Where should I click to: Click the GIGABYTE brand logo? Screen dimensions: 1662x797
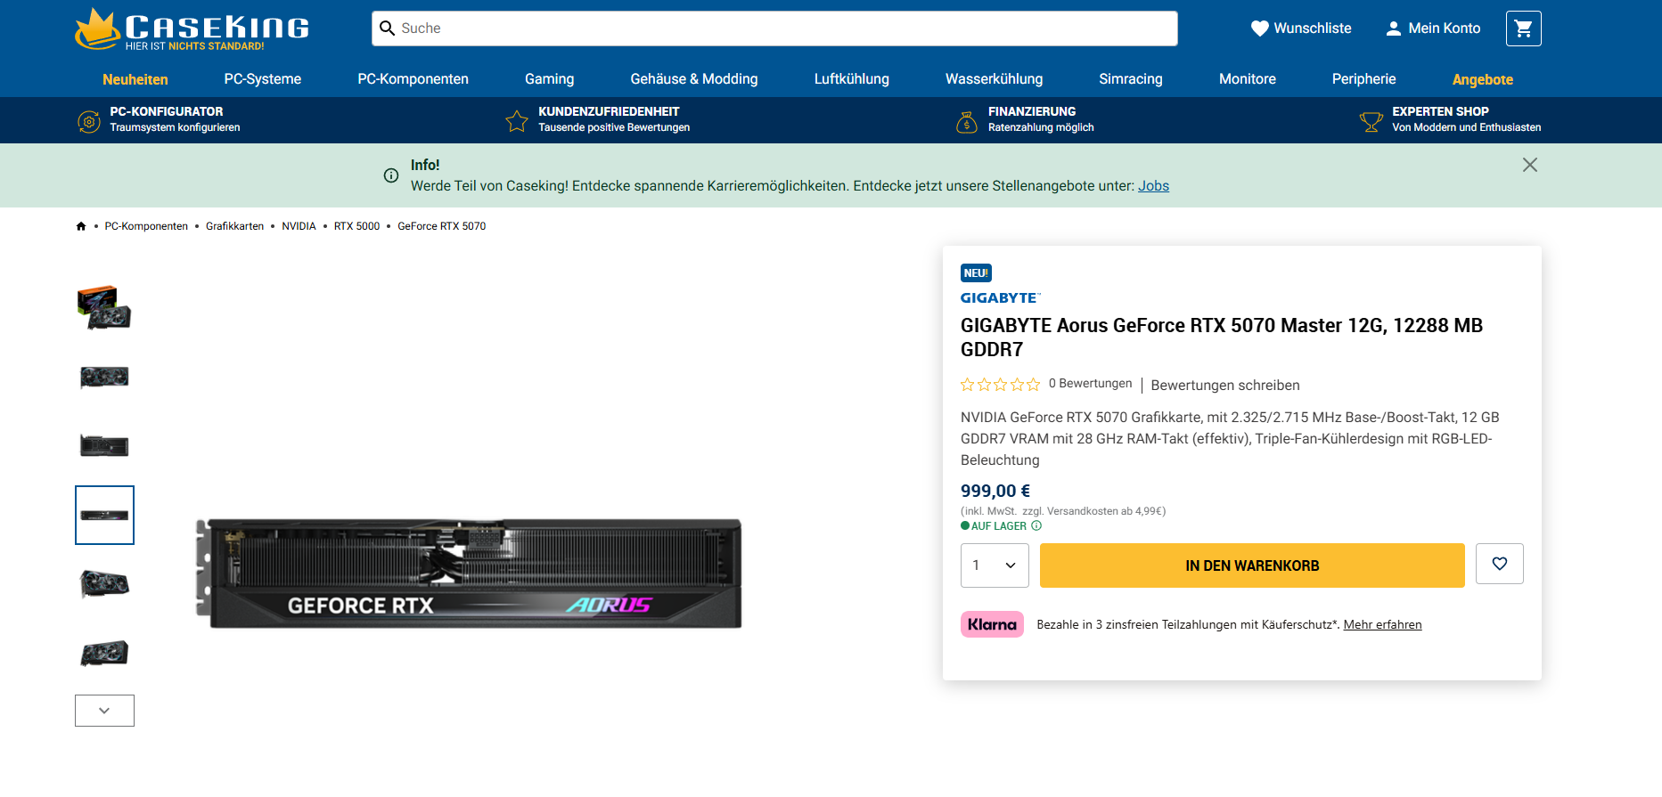point(1000,298)
